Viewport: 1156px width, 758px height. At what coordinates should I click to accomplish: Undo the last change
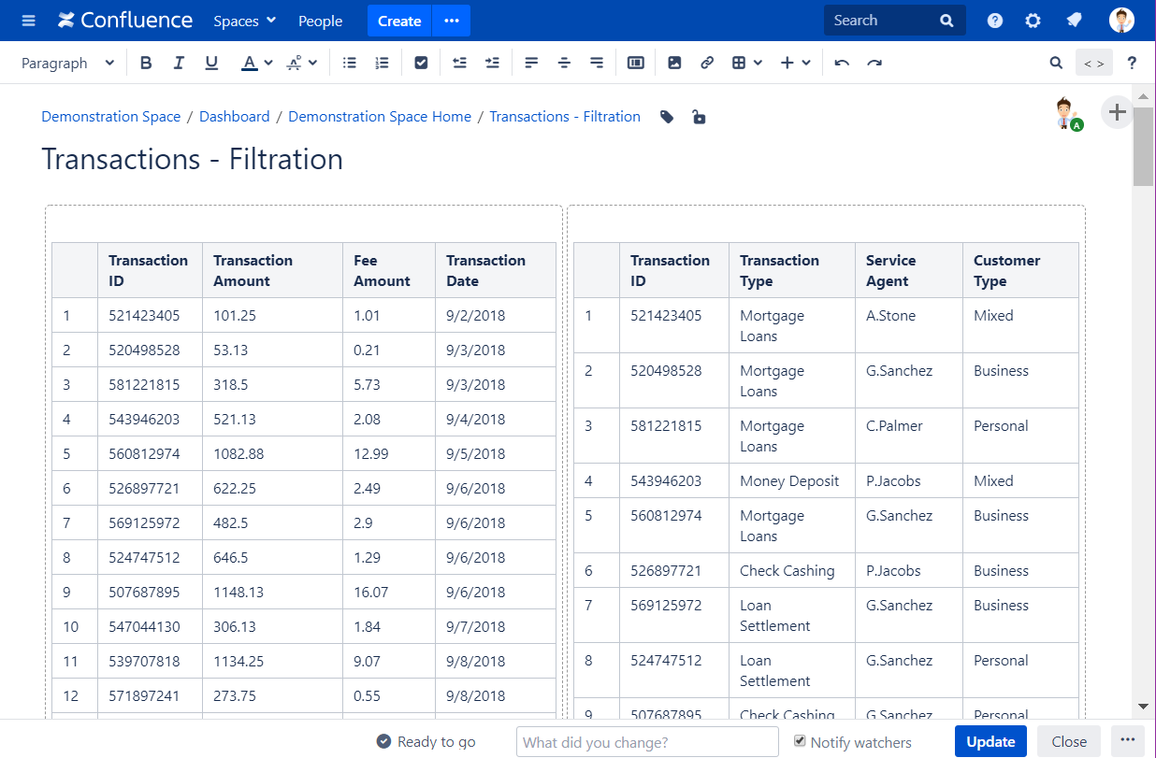(x=841, y=62)
